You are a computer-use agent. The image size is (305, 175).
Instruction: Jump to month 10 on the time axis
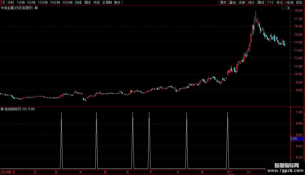pos(229,172)
